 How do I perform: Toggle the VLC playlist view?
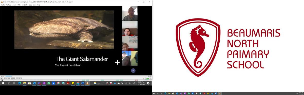[x=17, y=78]
